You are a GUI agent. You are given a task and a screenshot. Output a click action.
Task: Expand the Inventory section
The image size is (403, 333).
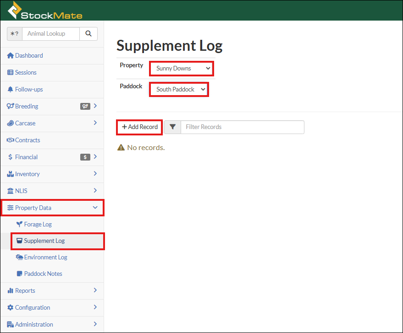pyautogui.click(x=95, y=174)
